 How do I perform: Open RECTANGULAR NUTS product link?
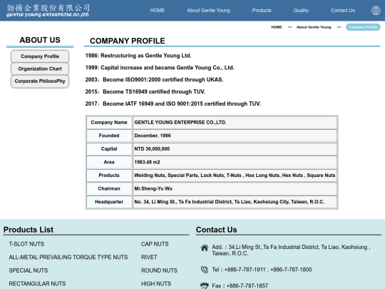(x=37, y=283)
